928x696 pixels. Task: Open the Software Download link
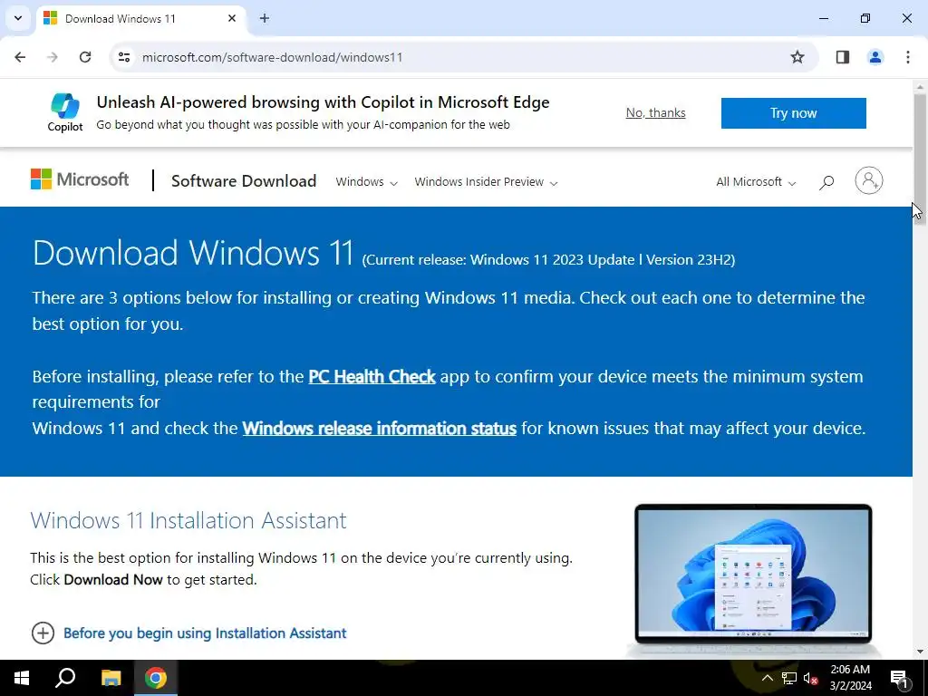pyautogui.click(x=244, y=181)
